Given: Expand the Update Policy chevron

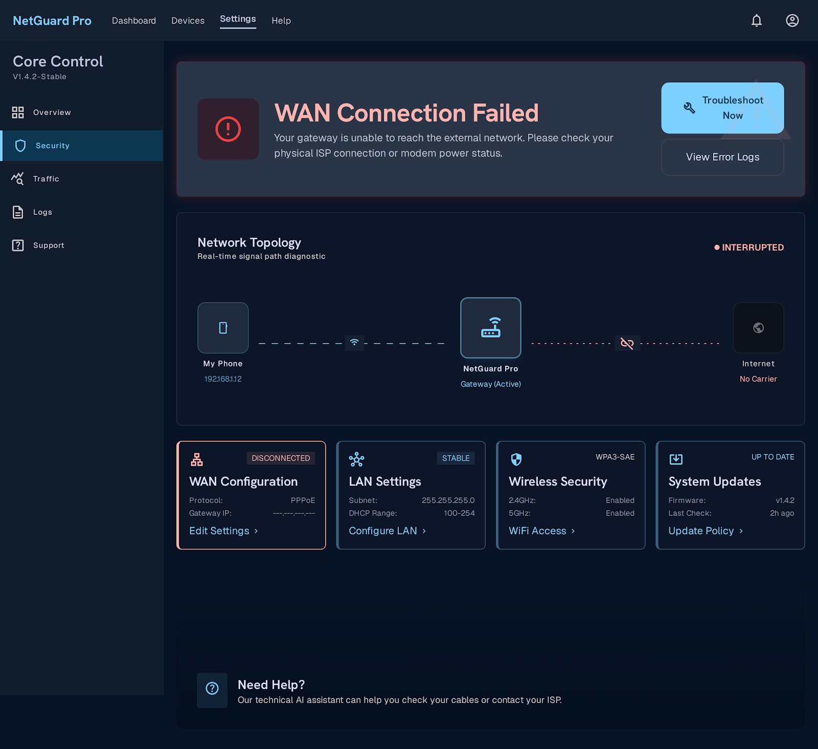Looking at the screenshot, I should (741, 531).
